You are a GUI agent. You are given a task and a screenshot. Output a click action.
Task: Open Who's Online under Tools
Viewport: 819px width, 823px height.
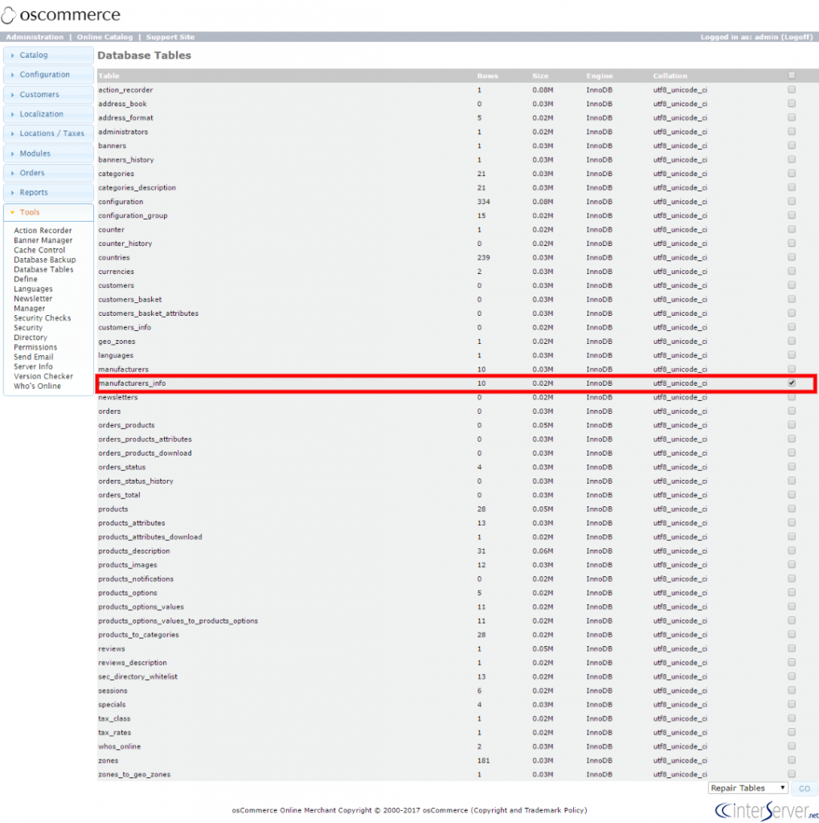coord(37,387)
